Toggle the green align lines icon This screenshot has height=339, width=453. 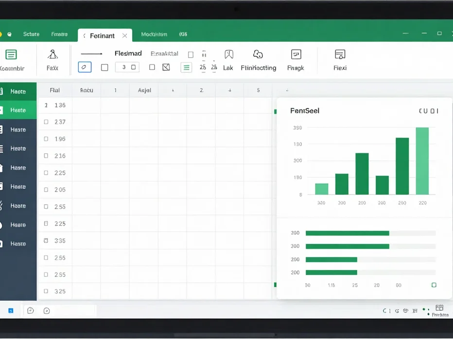(x=186, y=68)
